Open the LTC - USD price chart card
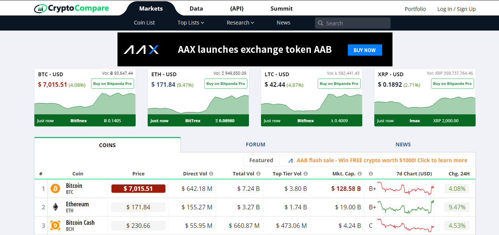This screenshot has height=235, width=499. pyautogui.click(x=312, y=97)
